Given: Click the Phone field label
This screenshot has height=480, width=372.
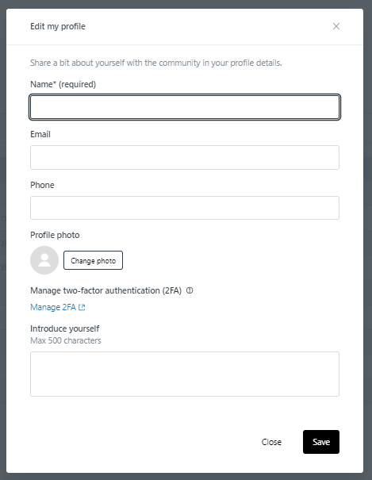Looking at the screenshot, I should (x=42, y=185).
